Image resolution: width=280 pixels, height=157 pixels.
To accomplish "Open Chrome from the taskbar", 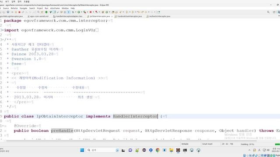I will (157, 150).
